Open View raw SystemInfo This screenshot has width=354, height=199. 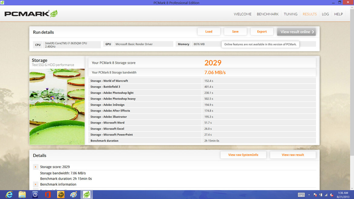(243, 155)
